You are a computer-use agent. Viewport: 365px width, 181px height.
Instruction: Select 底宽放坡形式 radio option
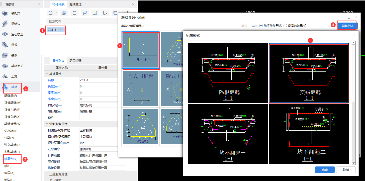pyautogui.click(x=285, y=26)
